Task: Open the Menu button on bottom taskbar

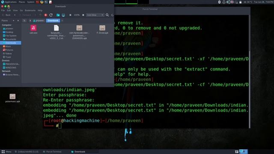Action: [x=6, y=152]
